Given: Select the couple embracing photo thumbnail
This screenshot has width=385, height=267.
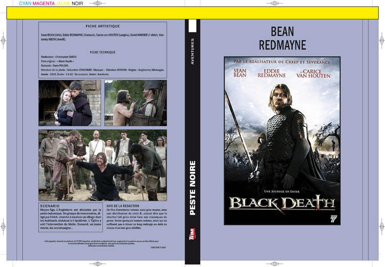Looking at the screenshot, I should tap(69, 103).
